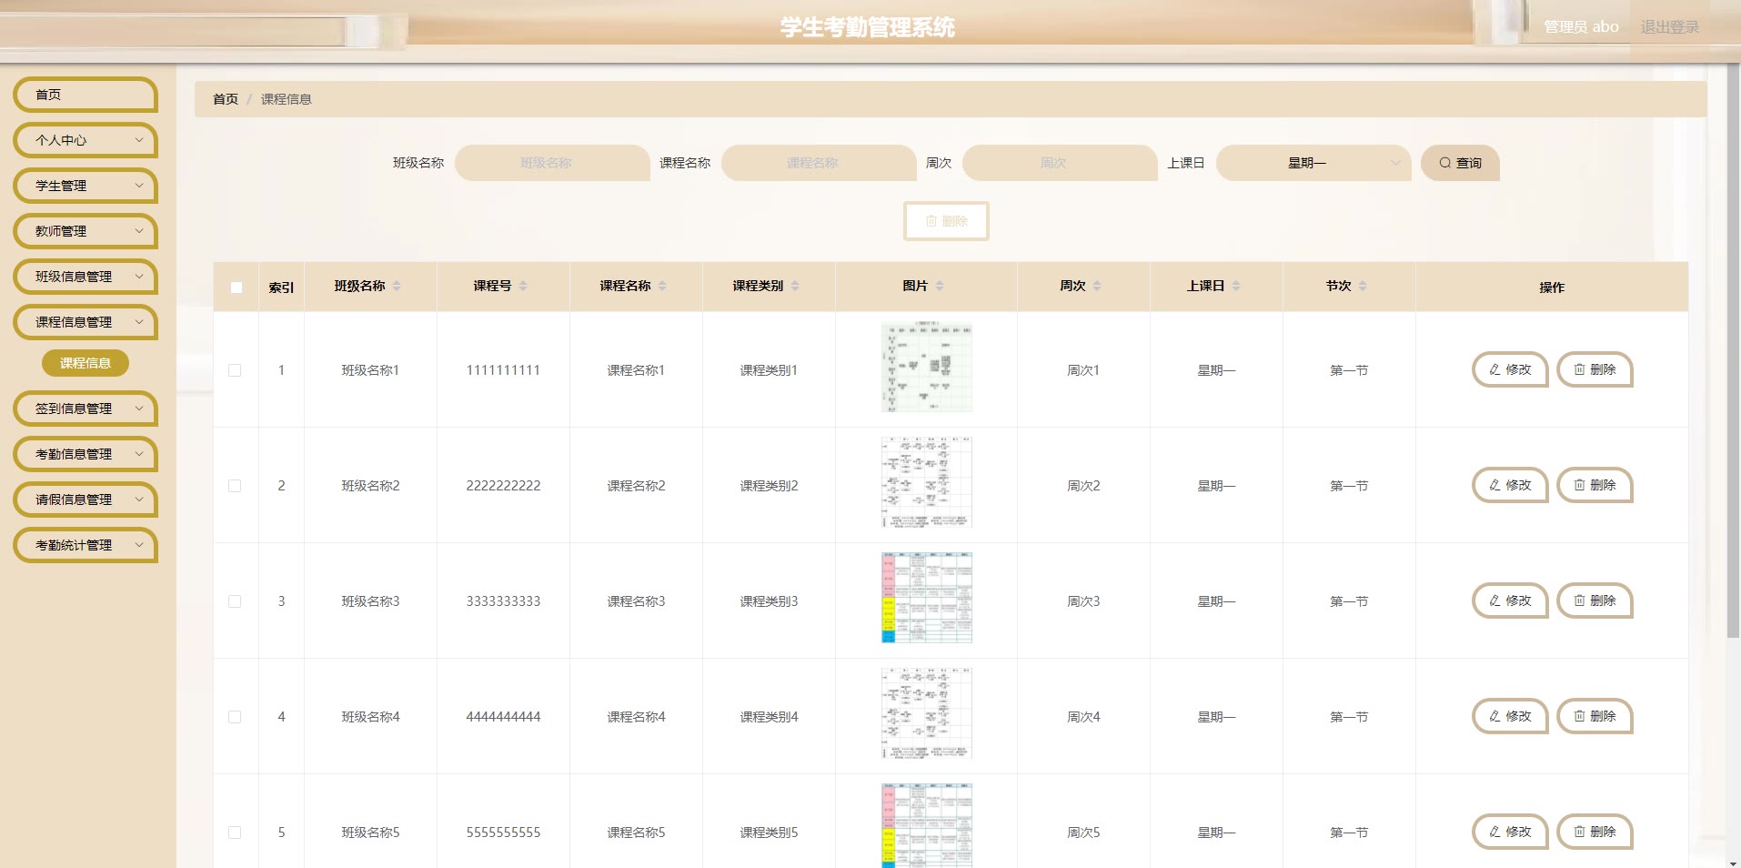Expand the 班级信息管理 sidebar menu
1741x868 pixels.
pos(86,277)
